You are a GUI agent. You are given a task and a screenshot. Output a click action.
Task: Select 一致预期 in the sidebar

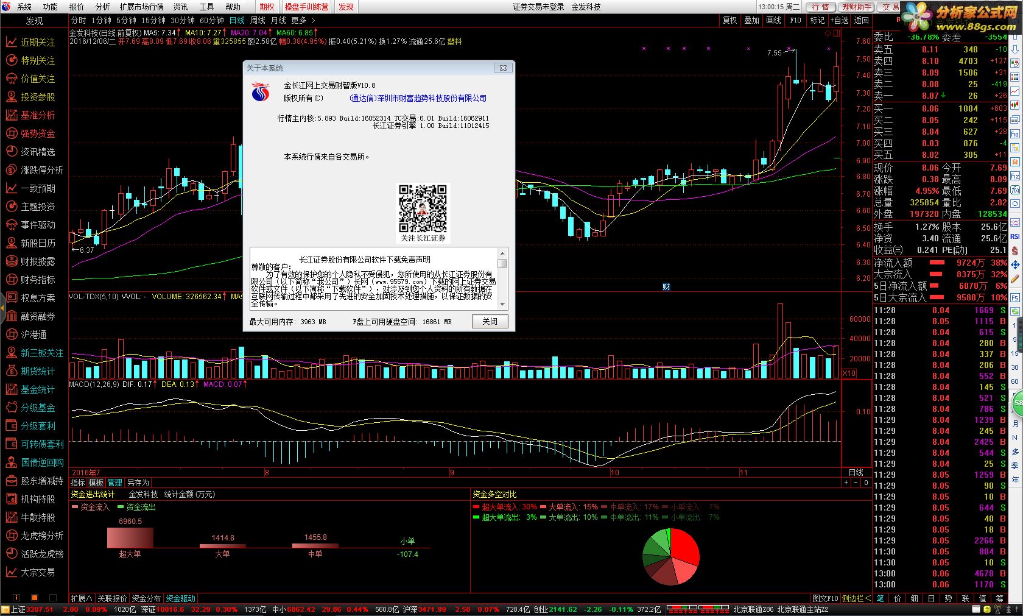31,188
